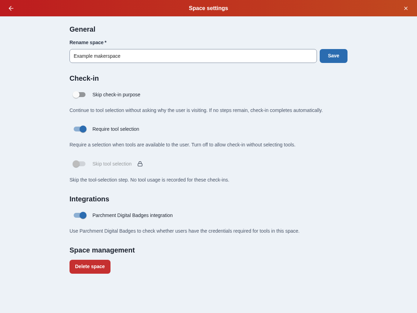Click the lock icon next to Skip tool selection
Screen dimensions: 417x313
pos(140,164)
